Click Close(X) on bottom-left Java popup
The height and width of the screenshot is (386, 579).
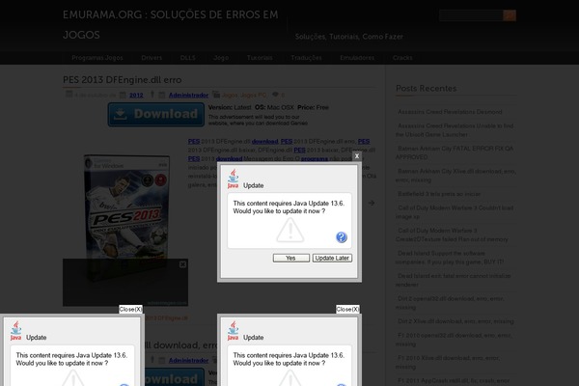coord(130,309)
